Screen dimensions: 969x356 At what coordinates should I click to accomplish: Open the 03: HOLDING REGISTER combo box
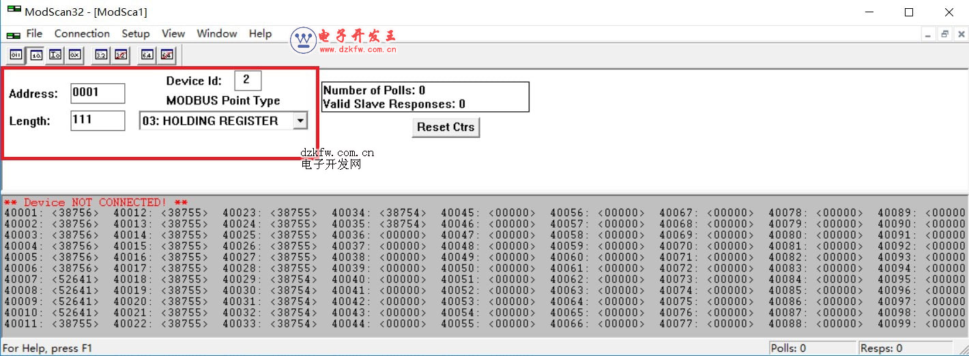[216, 121]
